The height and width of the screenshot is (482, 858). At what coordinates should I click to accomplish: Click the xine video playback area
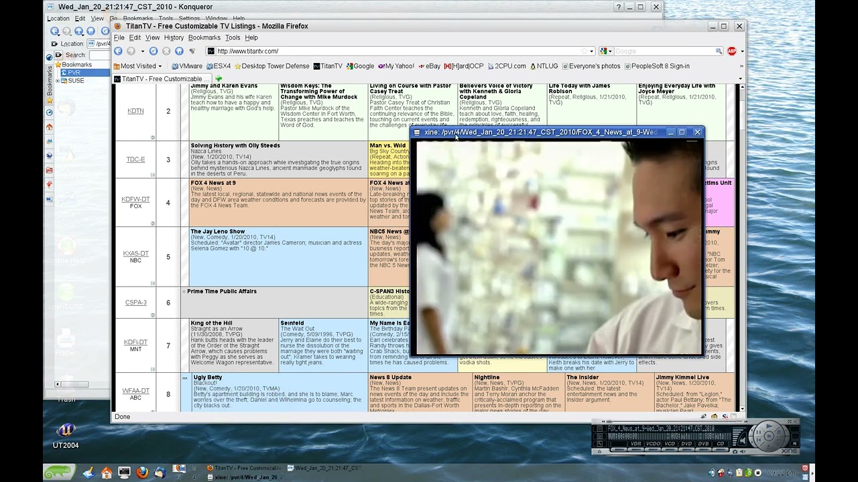[x=558, y=246]
